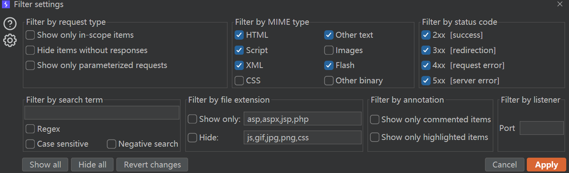The image size is (569, 173).
Task: Enable Show only highlighted items
Action: coord(375,137)
